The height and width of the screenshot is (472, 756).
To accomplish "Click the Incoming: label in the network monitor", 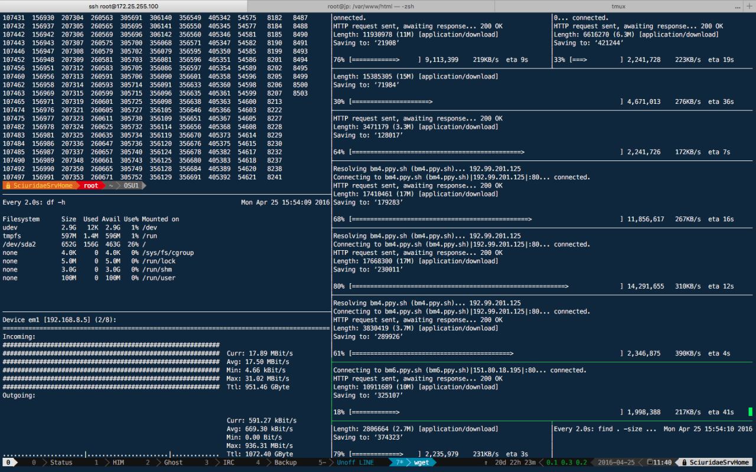I will pyautogui.click(x=19, y=337).
